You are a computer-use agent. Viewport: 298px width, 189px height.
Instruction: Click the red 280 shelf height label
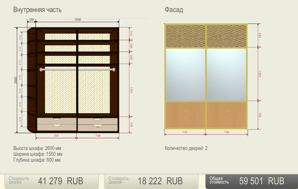[131, 46]
